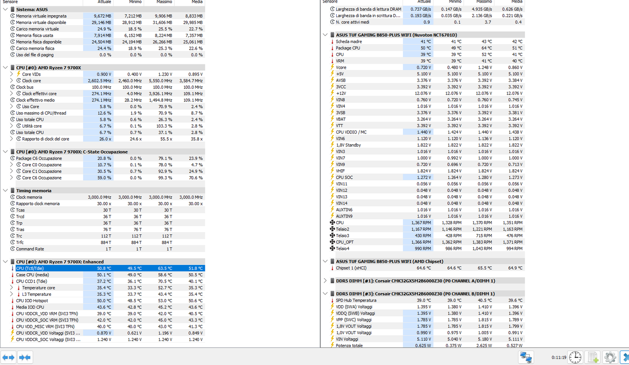Click the Media column header in right pane
The width and height of the screenshot is (629, 365).
click(x=510, y=2)
